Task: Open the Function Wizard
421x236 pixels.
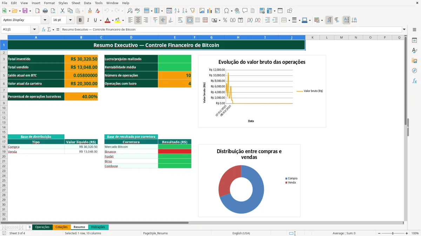Action: pos(44,29)
